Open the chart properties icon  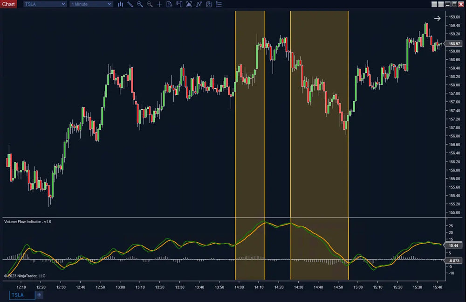209,4
